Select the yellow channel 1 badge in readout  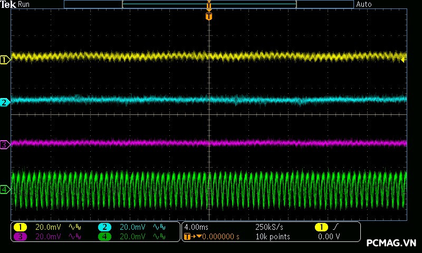pyautogui.click(x=20, y=227)
